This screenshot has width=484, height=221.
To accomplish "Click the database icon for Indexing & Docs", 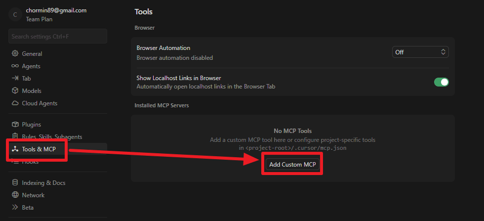I will [15, 183].
